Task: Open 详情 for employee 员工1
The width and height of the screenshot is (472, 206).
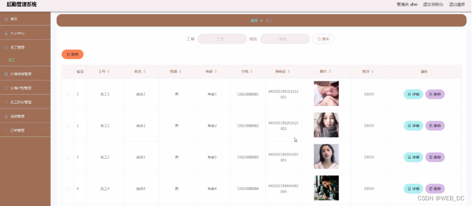Action: 413,94
